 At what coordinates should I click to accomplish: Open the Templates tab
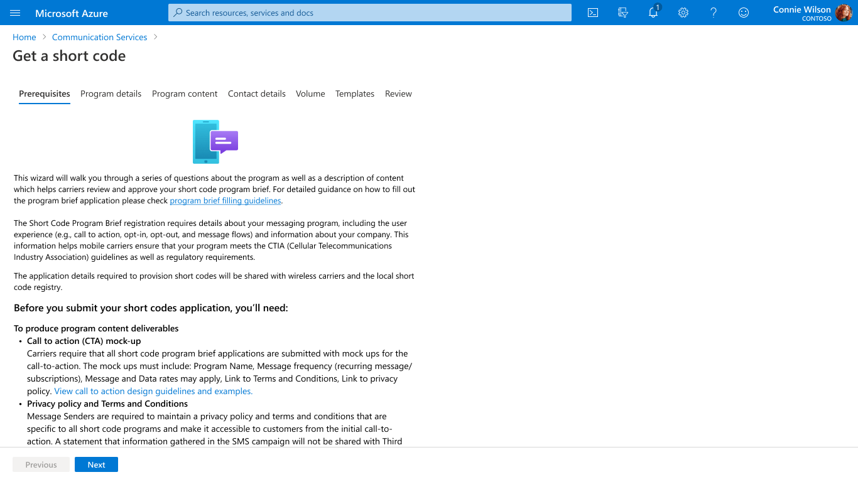click(354, 94)
